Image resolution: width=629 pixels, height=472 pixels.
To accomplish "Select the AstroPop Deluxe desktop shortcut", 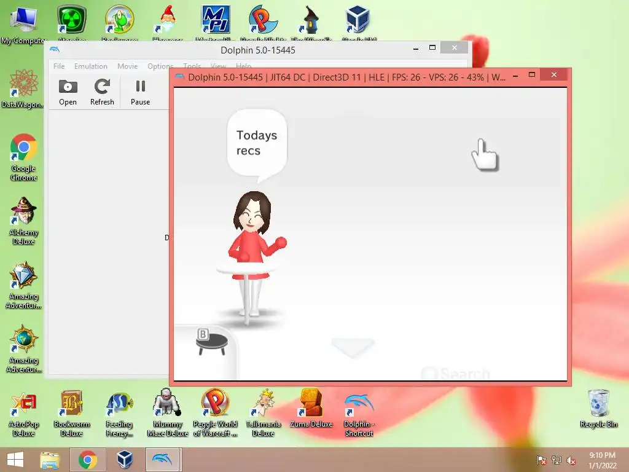I will [23, 414].
